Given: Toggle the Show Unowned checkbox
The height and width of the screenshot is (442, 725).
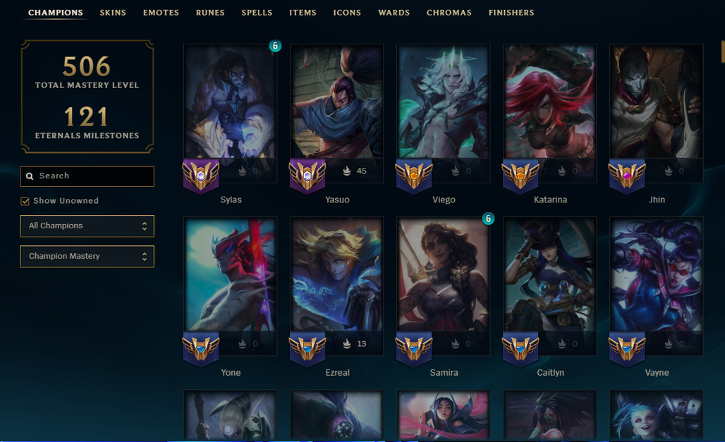Looking at the screenshot, I should pos(25,201).
